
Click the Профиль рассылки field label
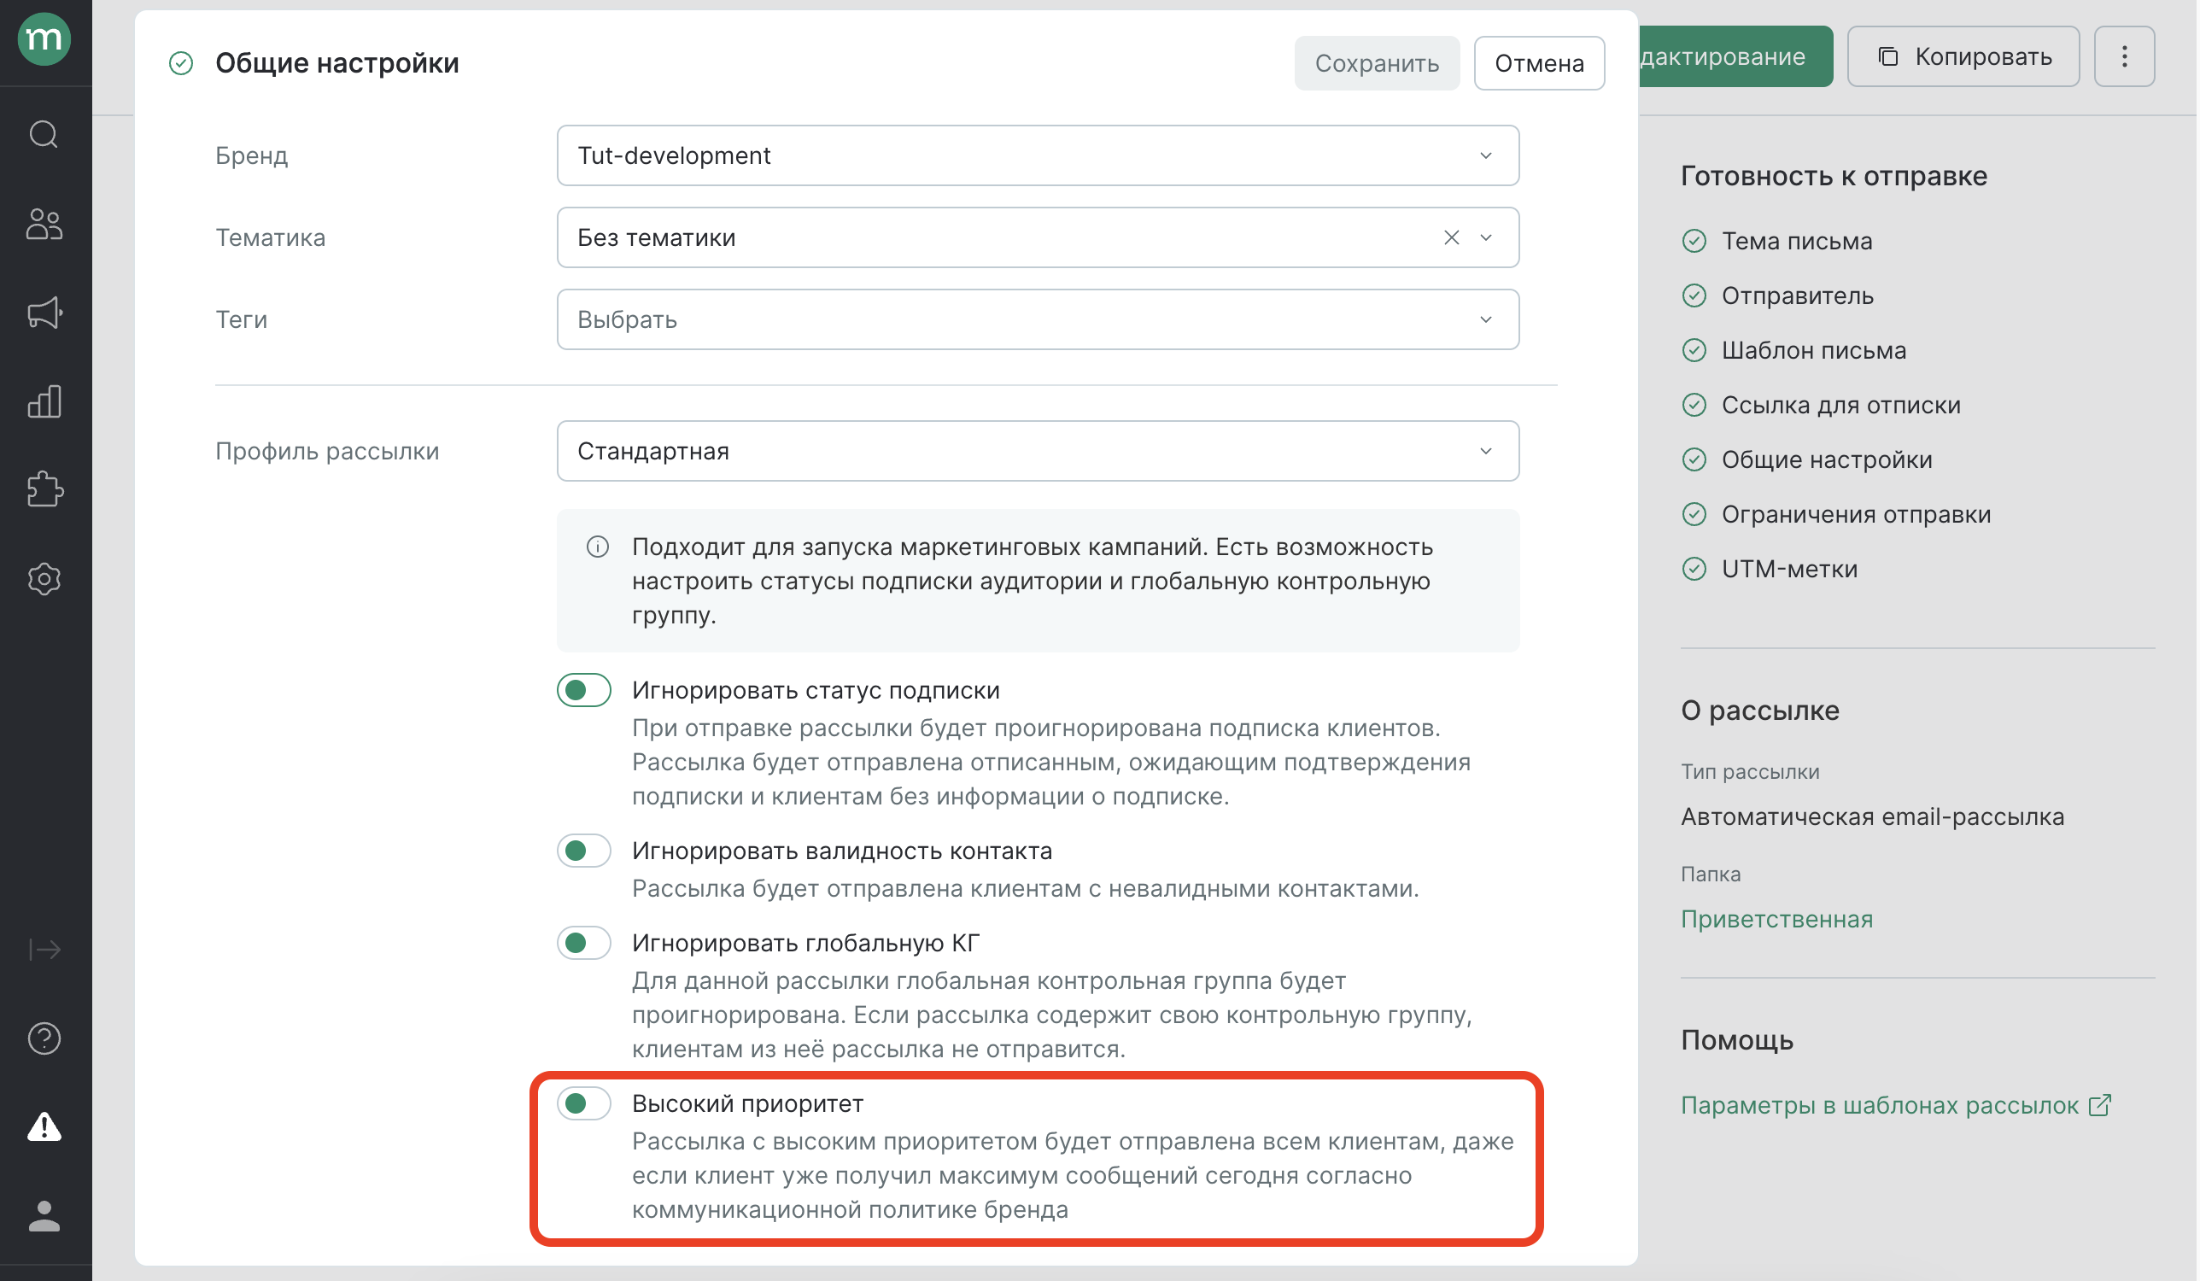tap(327, 452)
